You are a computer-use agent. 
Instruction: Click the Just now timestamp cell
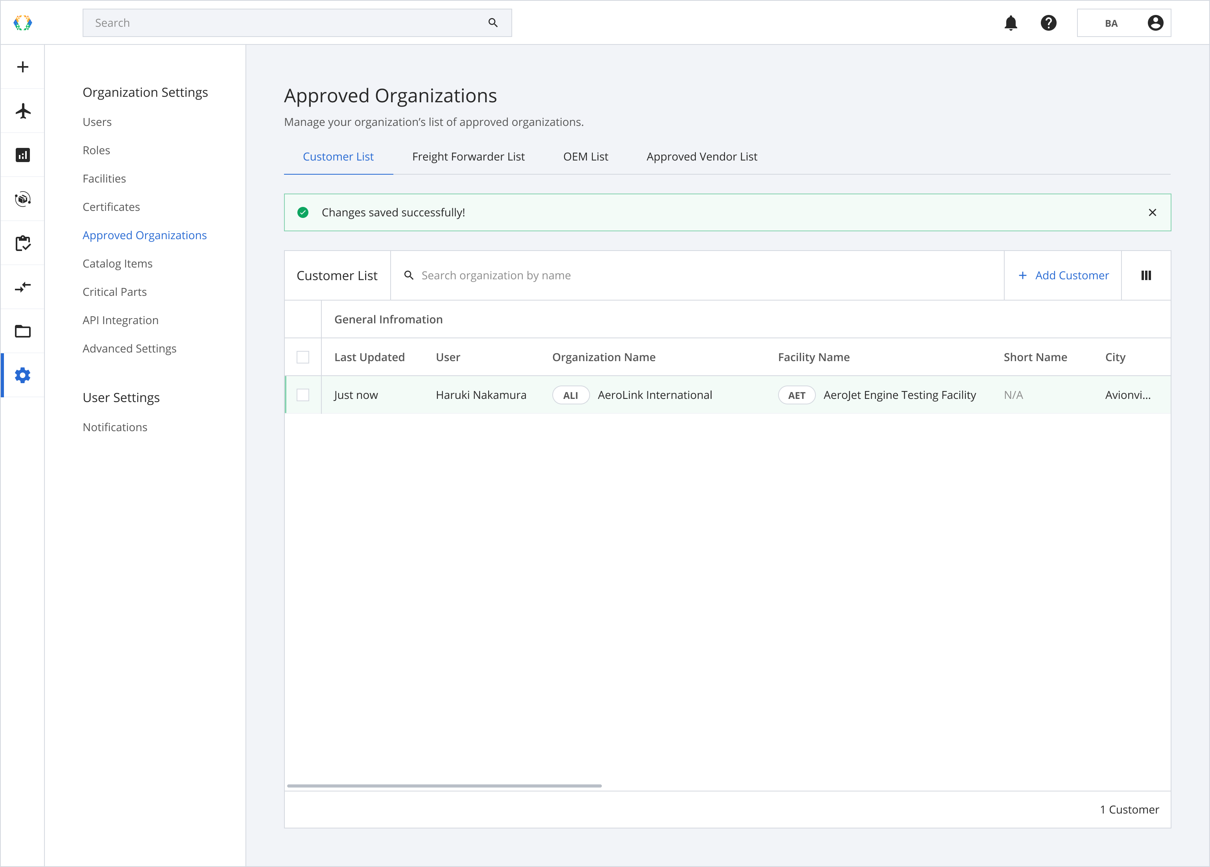(x=356, y=395)
